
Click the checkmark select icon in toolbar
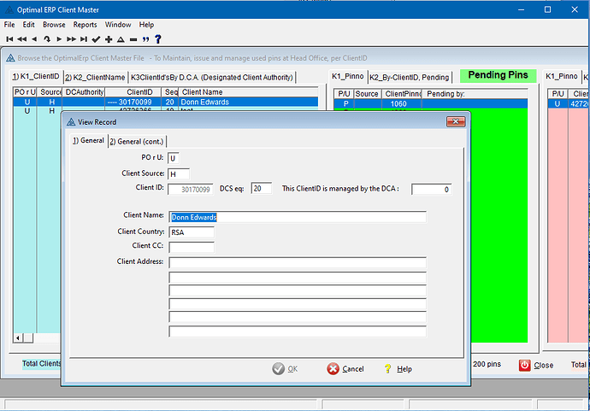point(96,39)
